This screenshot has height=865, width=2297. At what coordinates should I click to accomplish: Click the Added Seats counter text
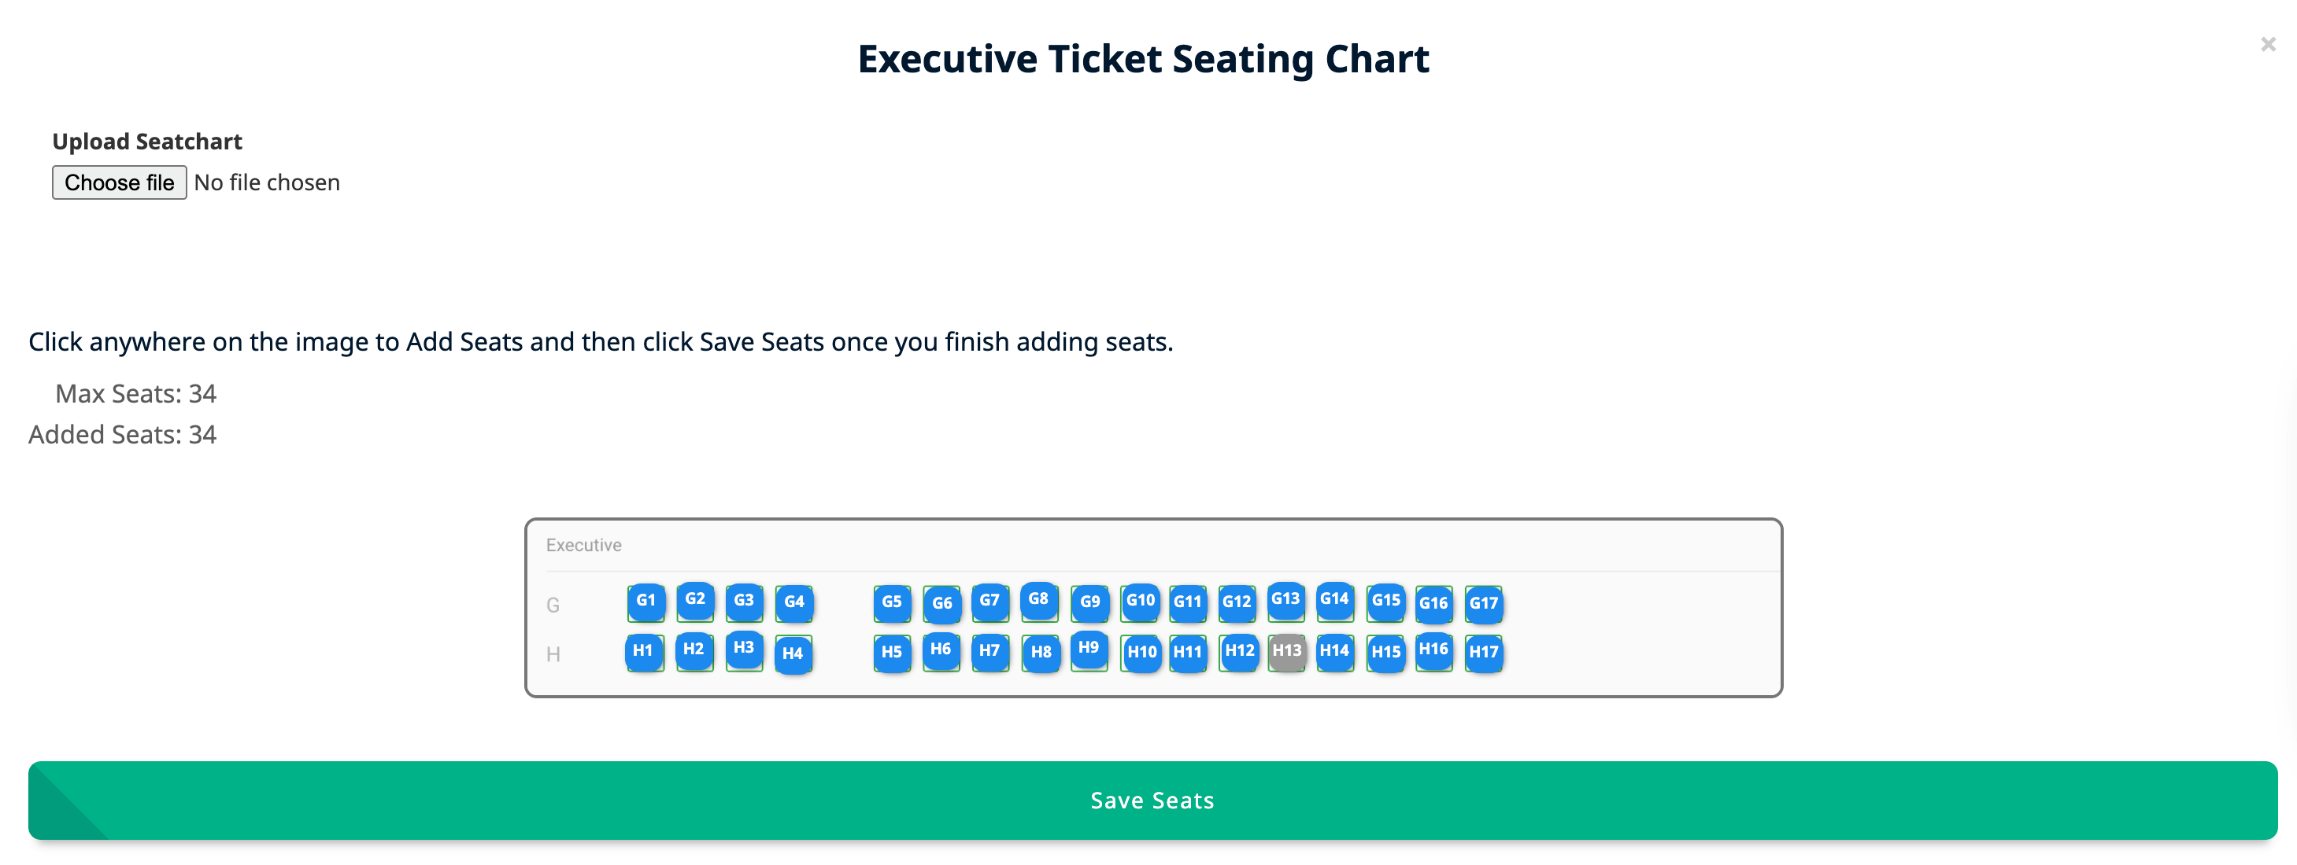coord(123,435)
